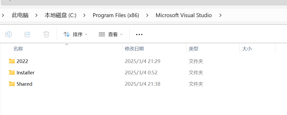Screen dimensions: 287x115
Task: Click the Shared folder icon
Action: 12,84
